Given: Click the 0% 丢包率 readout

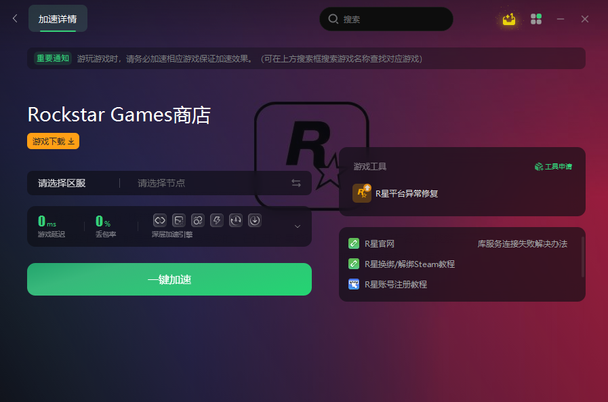Looking at the screenshot, I should point(106,226).
